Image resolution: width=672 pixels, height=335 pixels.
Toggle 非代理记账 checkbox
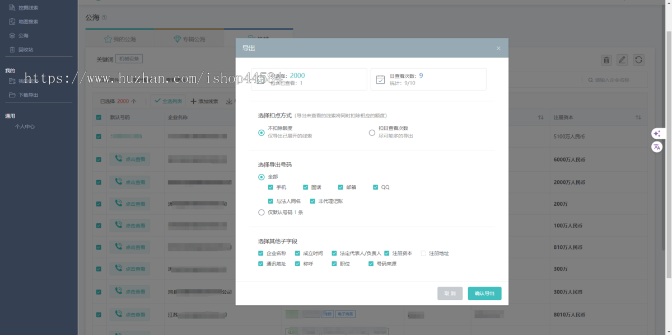312,201
